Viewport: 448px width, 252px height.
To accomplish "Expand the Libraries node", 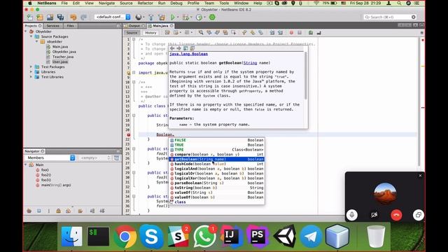I will [x=31, y=72].
